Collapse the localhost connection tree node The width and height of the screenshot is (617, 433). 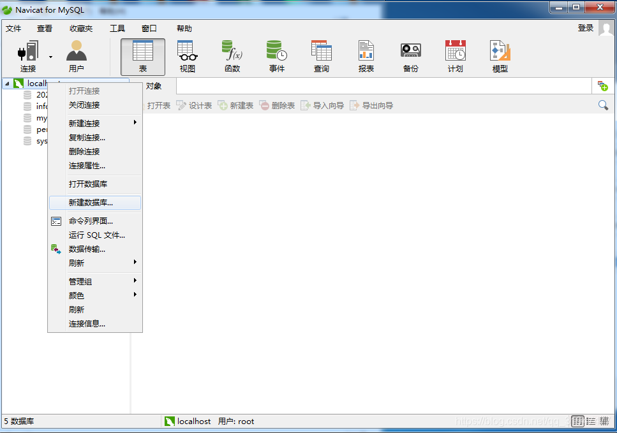(7, 84)
